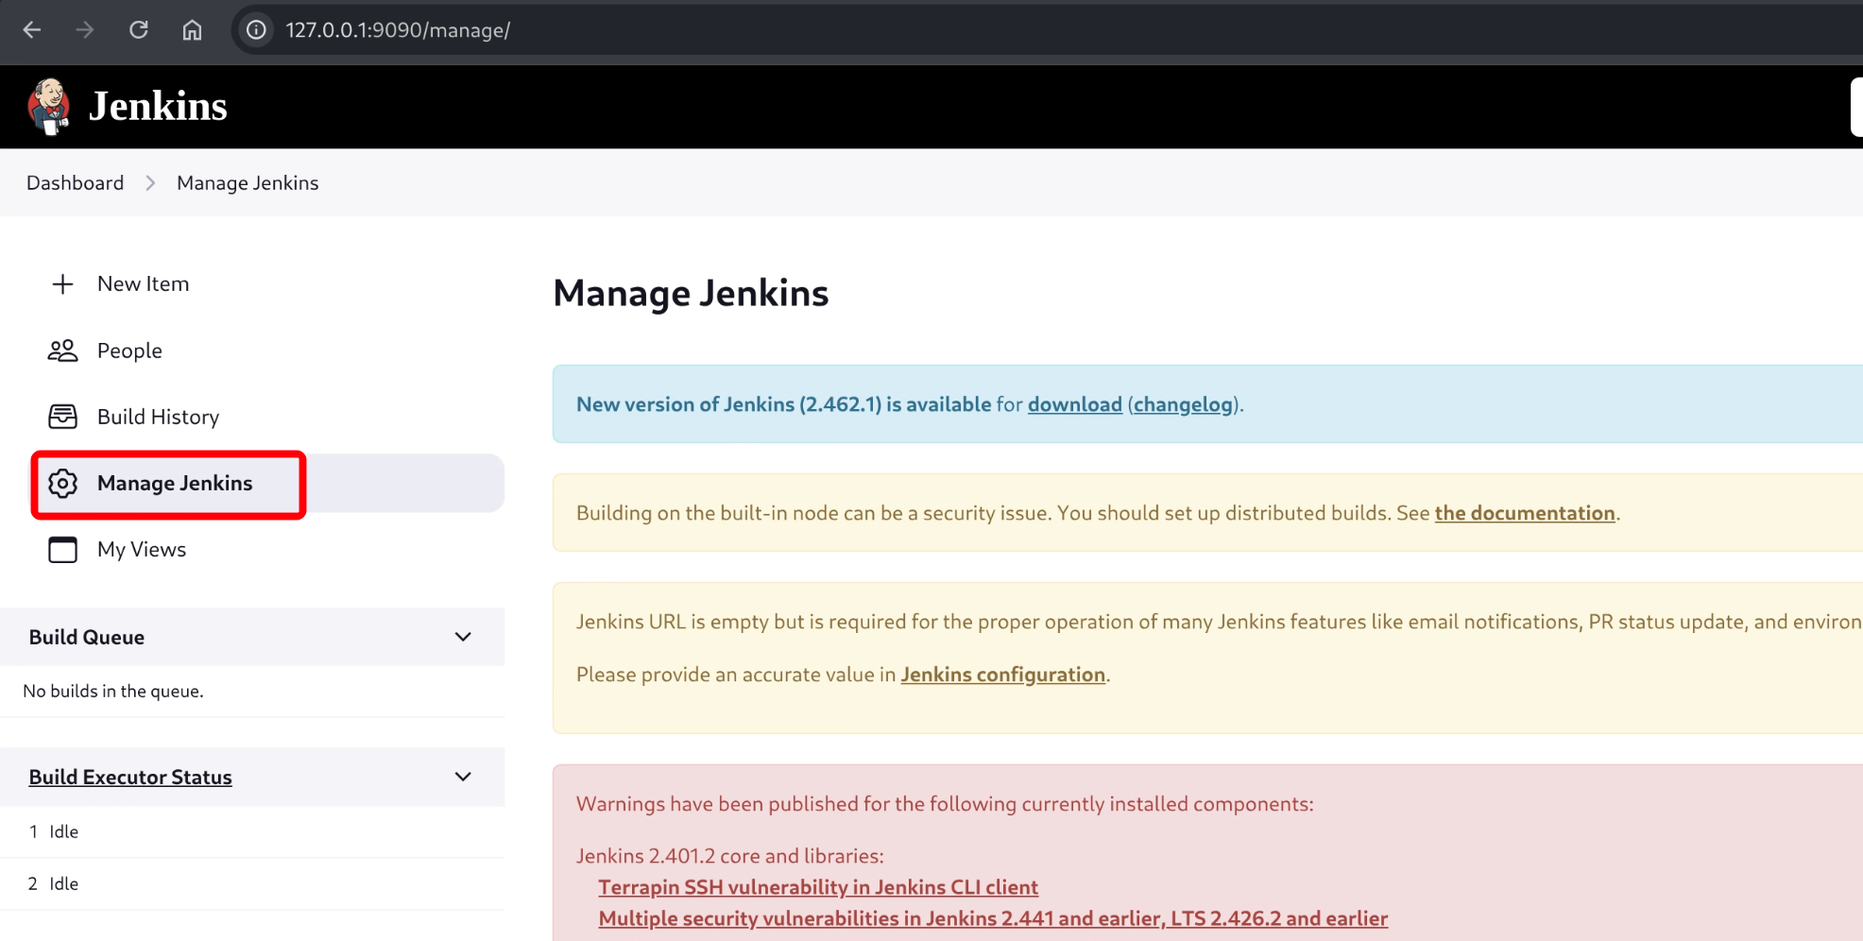This screenshot has width=1863, height=941.
Task: Collapse the Build Executor Status section
Action: (463, 777)
